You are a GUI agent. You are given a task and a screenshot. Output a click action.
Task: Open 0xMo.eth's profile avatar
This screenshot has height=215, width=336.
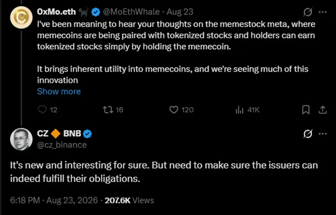21,17
